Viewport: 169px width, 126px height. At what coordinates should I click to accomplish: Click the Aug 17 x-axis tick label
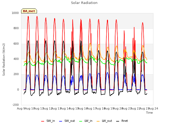[92, 108]
